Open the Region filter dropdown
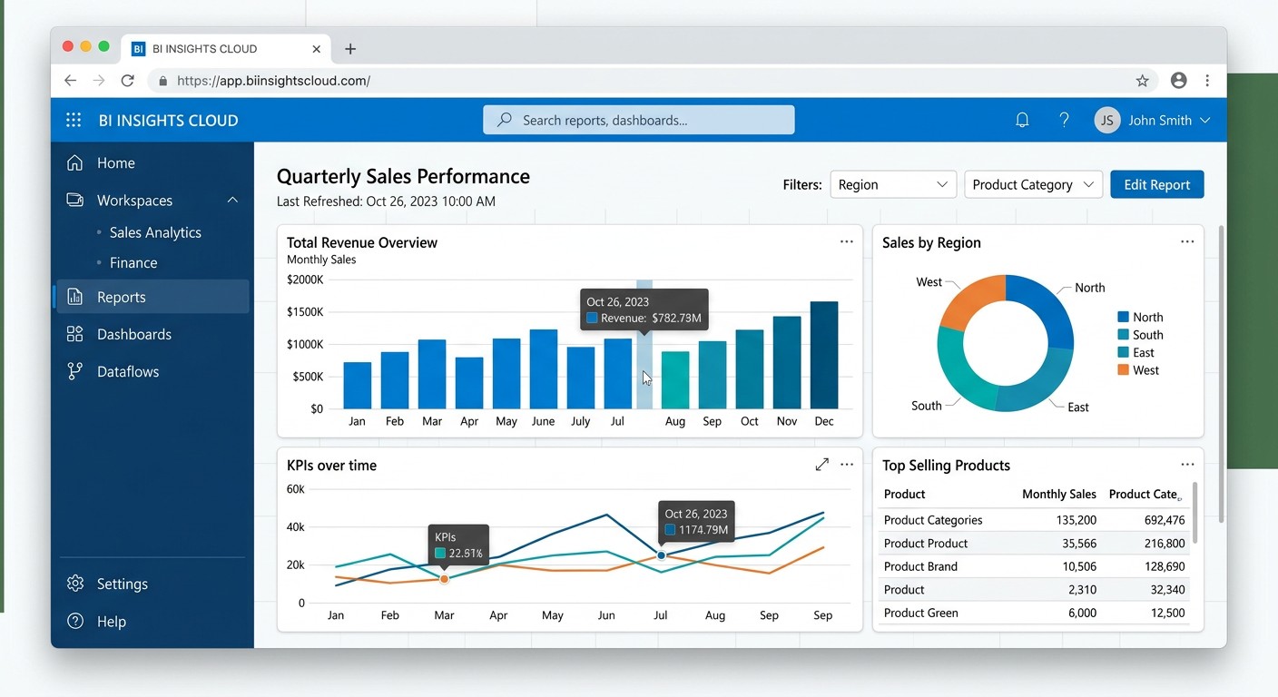This screenshot has width=1278, height=697. [893, 184]
